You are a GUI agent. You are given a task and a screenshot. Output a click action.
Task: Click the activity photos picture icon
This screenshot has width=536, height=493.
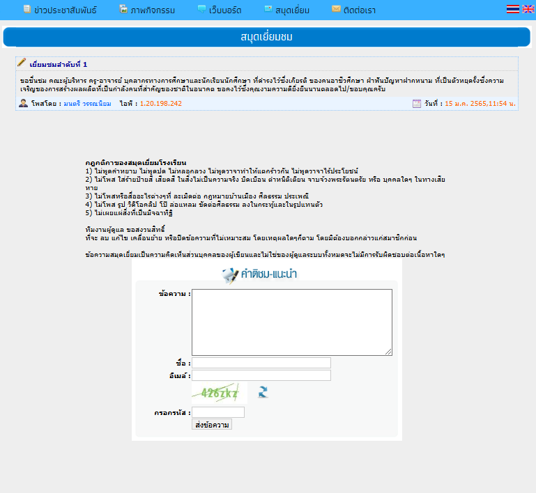tap(123, 9)
